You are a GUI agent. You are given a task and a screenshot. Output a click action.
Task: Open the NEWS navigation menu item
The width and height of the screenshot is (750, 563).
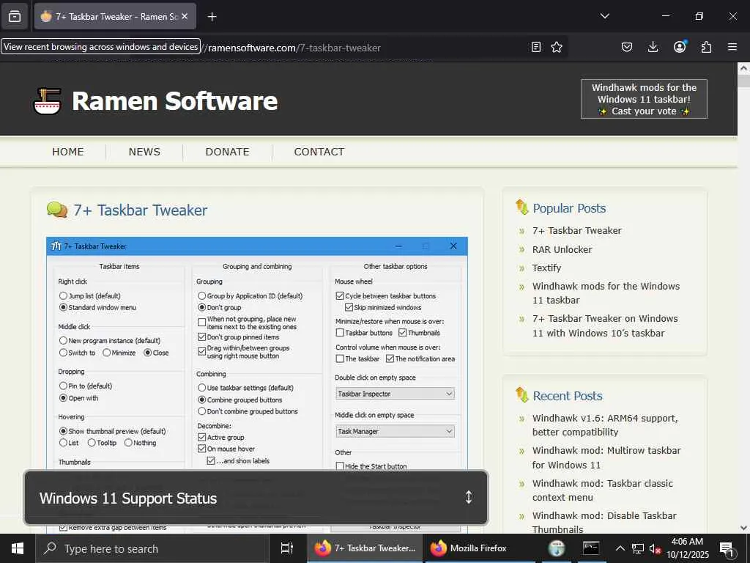pyautogui.click(x=144, y=152)
